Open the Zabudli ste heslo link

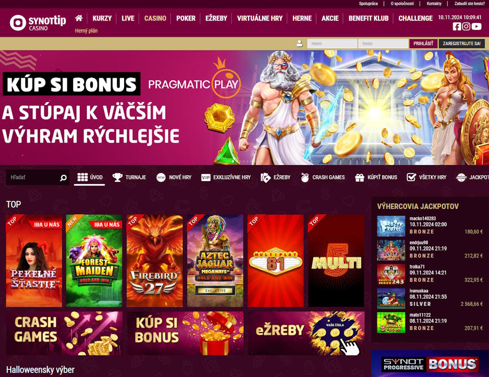click(469, 4)
